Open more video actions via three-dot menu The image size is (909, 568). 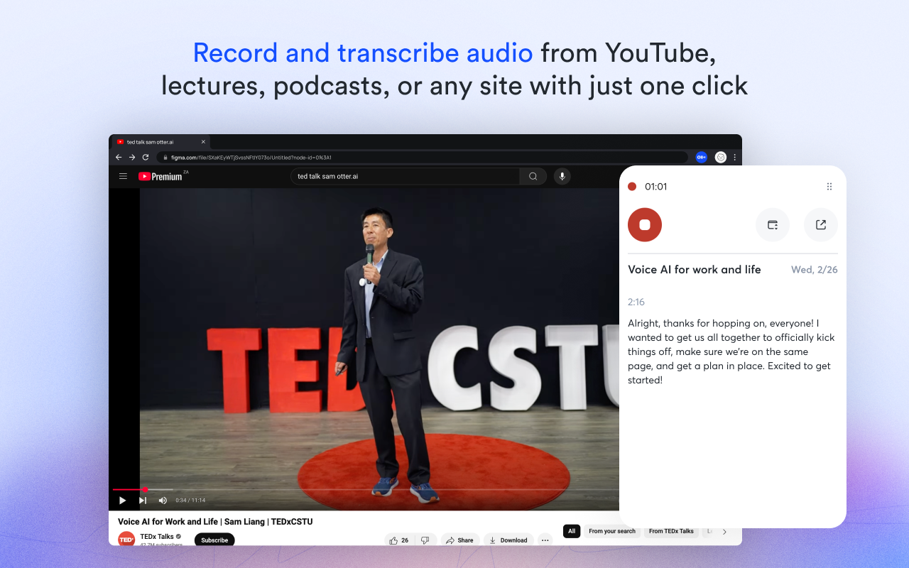[545, 540]
